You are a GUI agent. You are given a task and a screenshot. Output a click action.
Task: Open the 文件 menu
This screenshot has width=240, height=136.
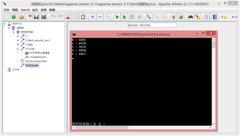(x=6, y=10)
